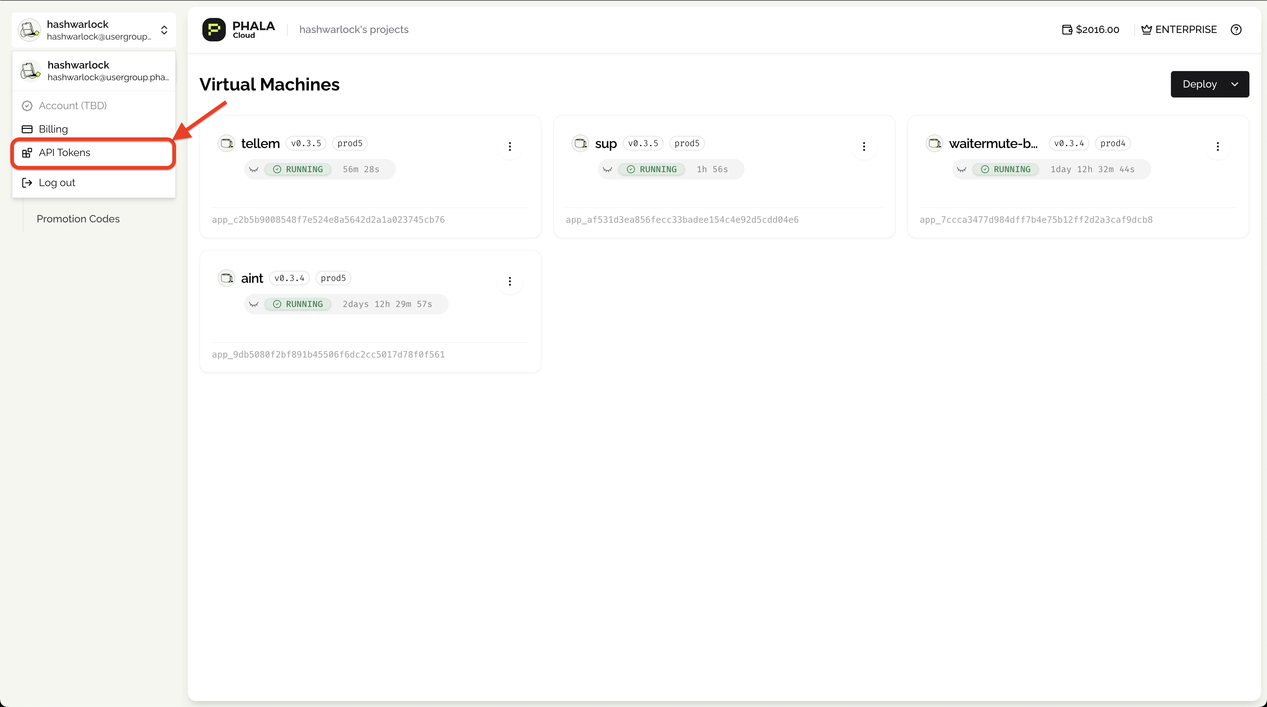Toggle the sleep icon beside sup's RUNNING status
Viewport: 1267px width, 707px height.
click(609, 169)
